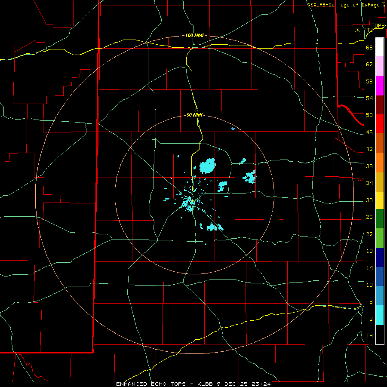Pick the light orange legend swatch

coord(380,163)
